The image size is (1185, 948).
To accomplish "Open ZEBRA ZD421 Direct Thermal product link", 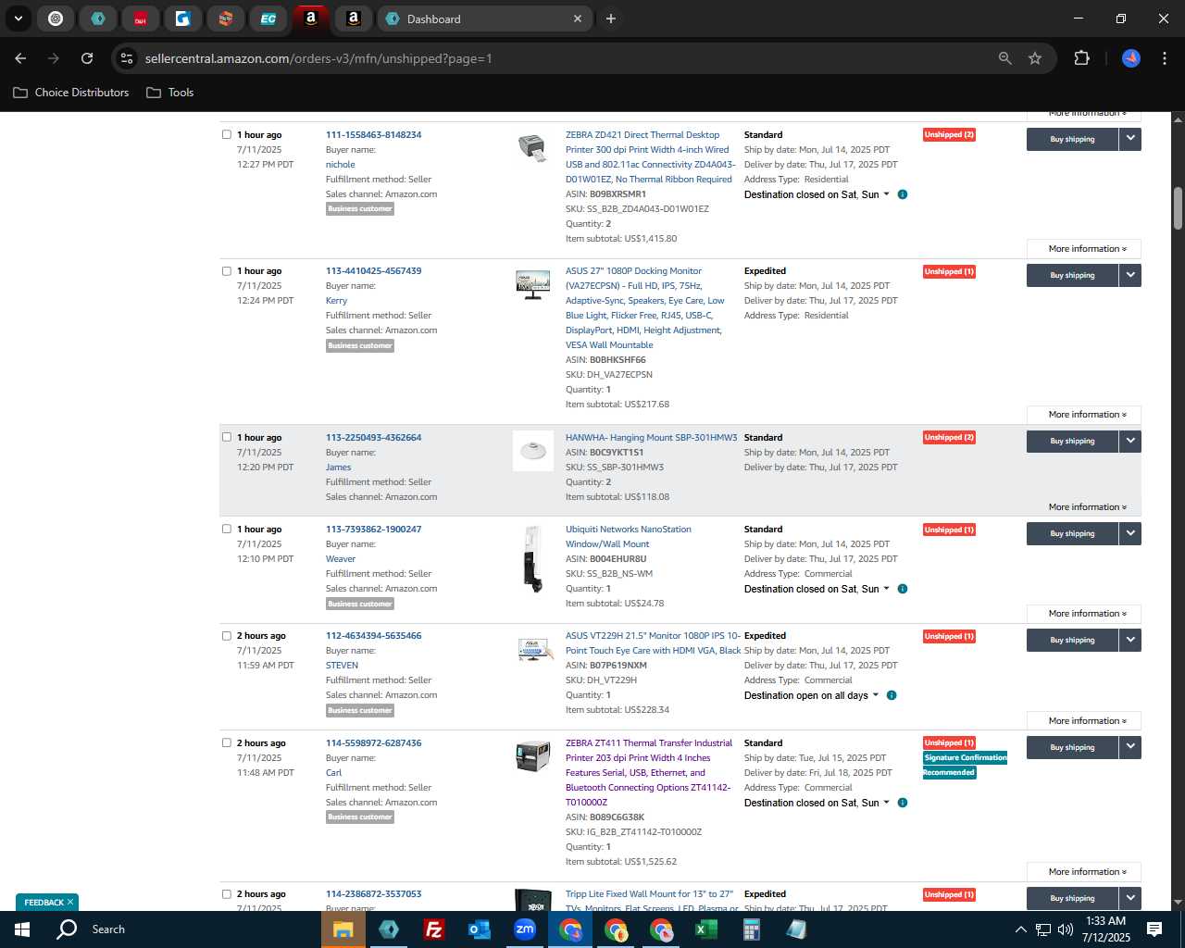I will pos(649,157).
